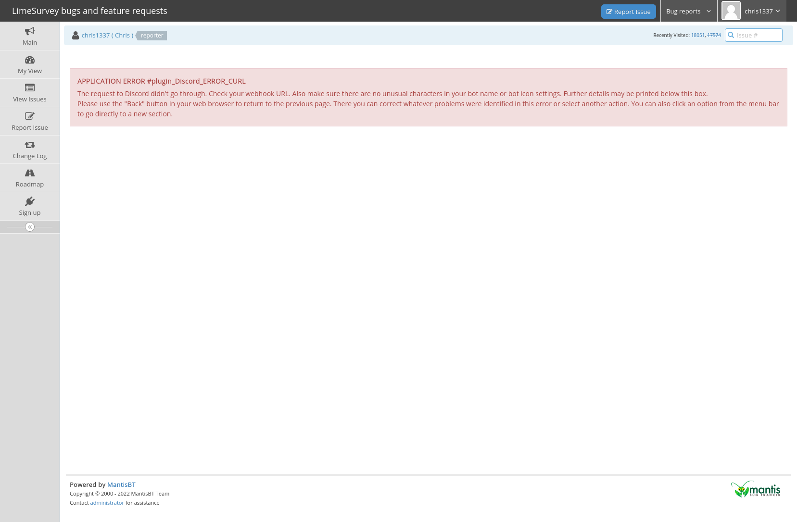Viewport: 797px width, 522px height.
Task: Collapse the sidebar with the double-chevron toggle
Action: click(x=30, y=227)
